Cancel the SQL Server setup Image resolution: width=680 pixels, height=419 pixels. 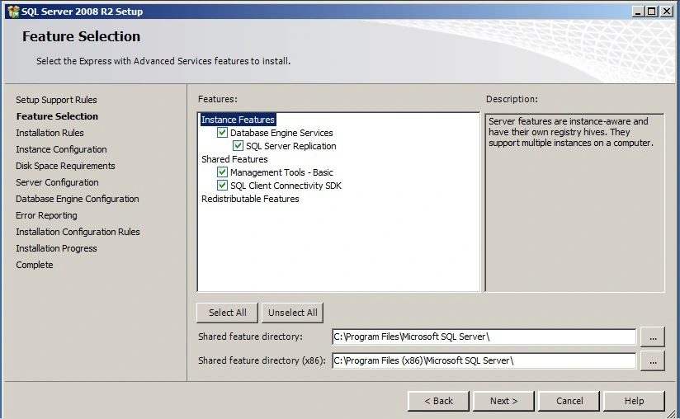click(569, 401)
